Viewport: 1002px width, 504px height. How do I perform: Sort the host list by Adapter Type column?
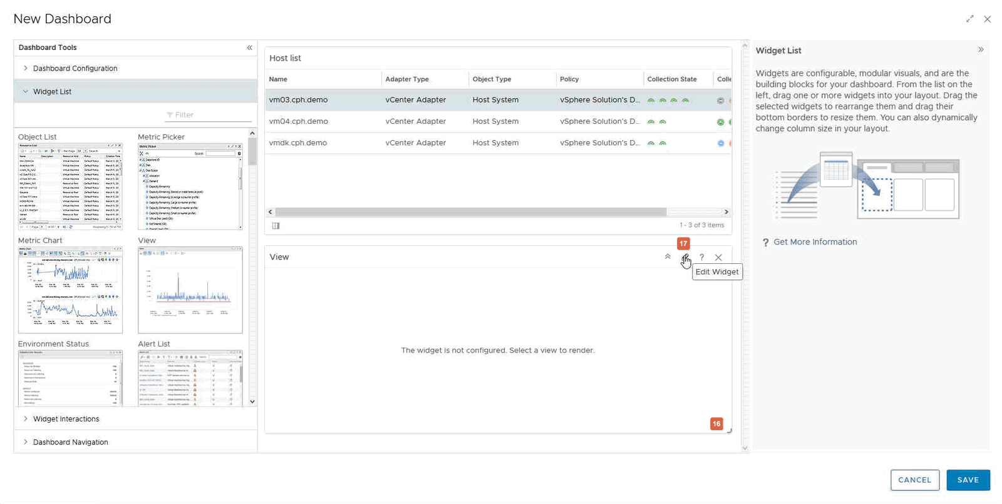click(407, 79)
